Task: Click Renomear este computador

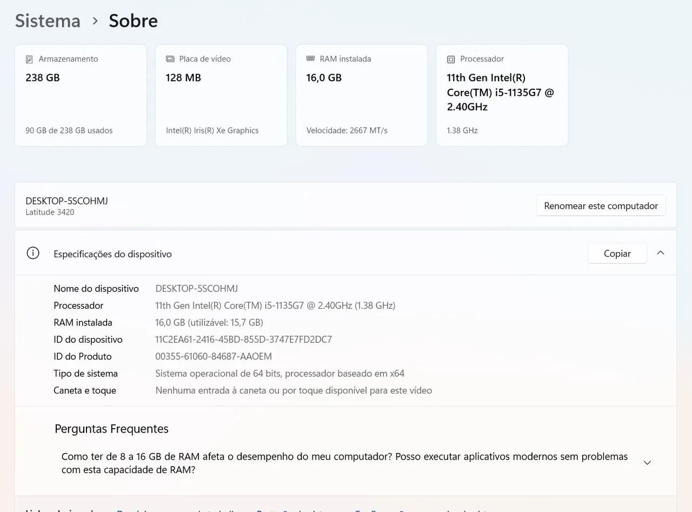Action: pyautogui.click(x=601, y=206)
